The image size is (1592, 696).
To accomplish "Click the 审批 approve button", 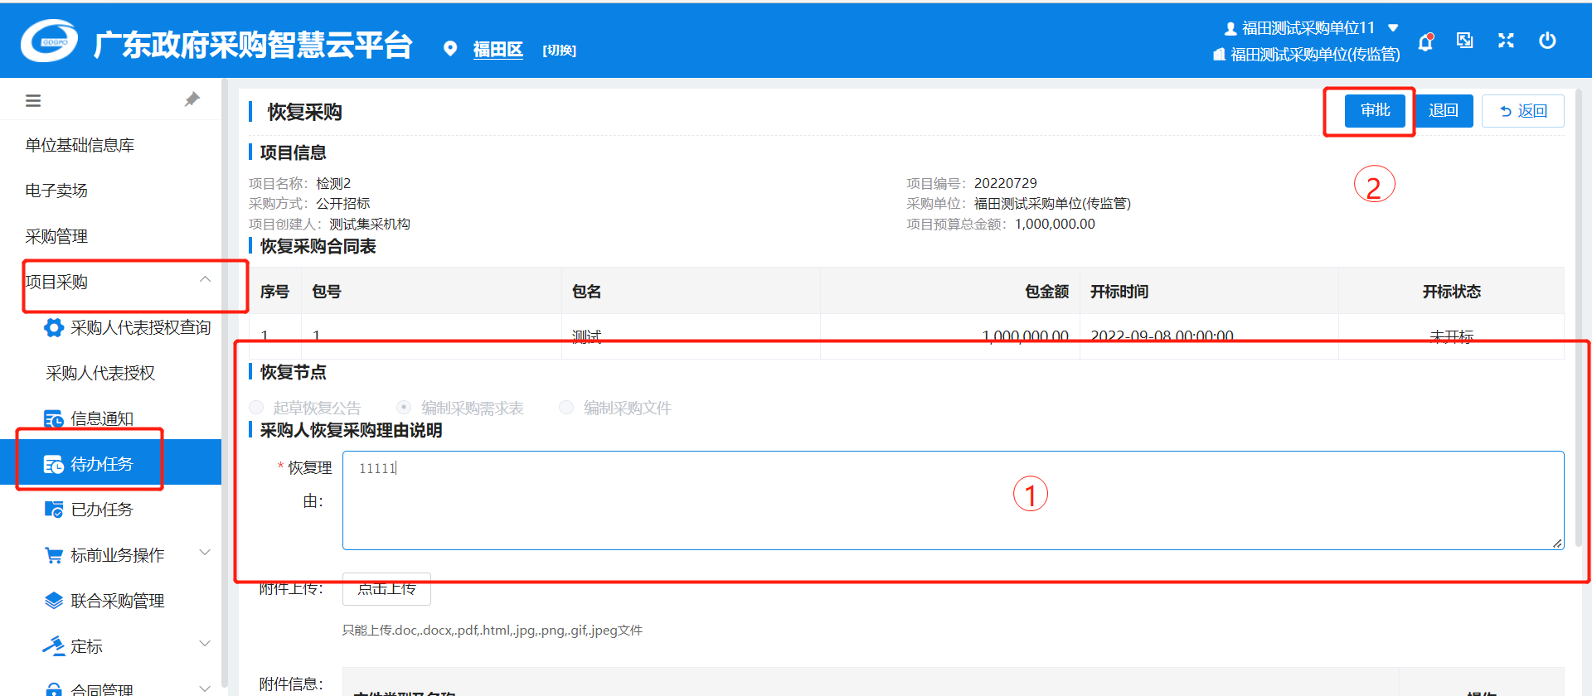I will (1375, 110).
